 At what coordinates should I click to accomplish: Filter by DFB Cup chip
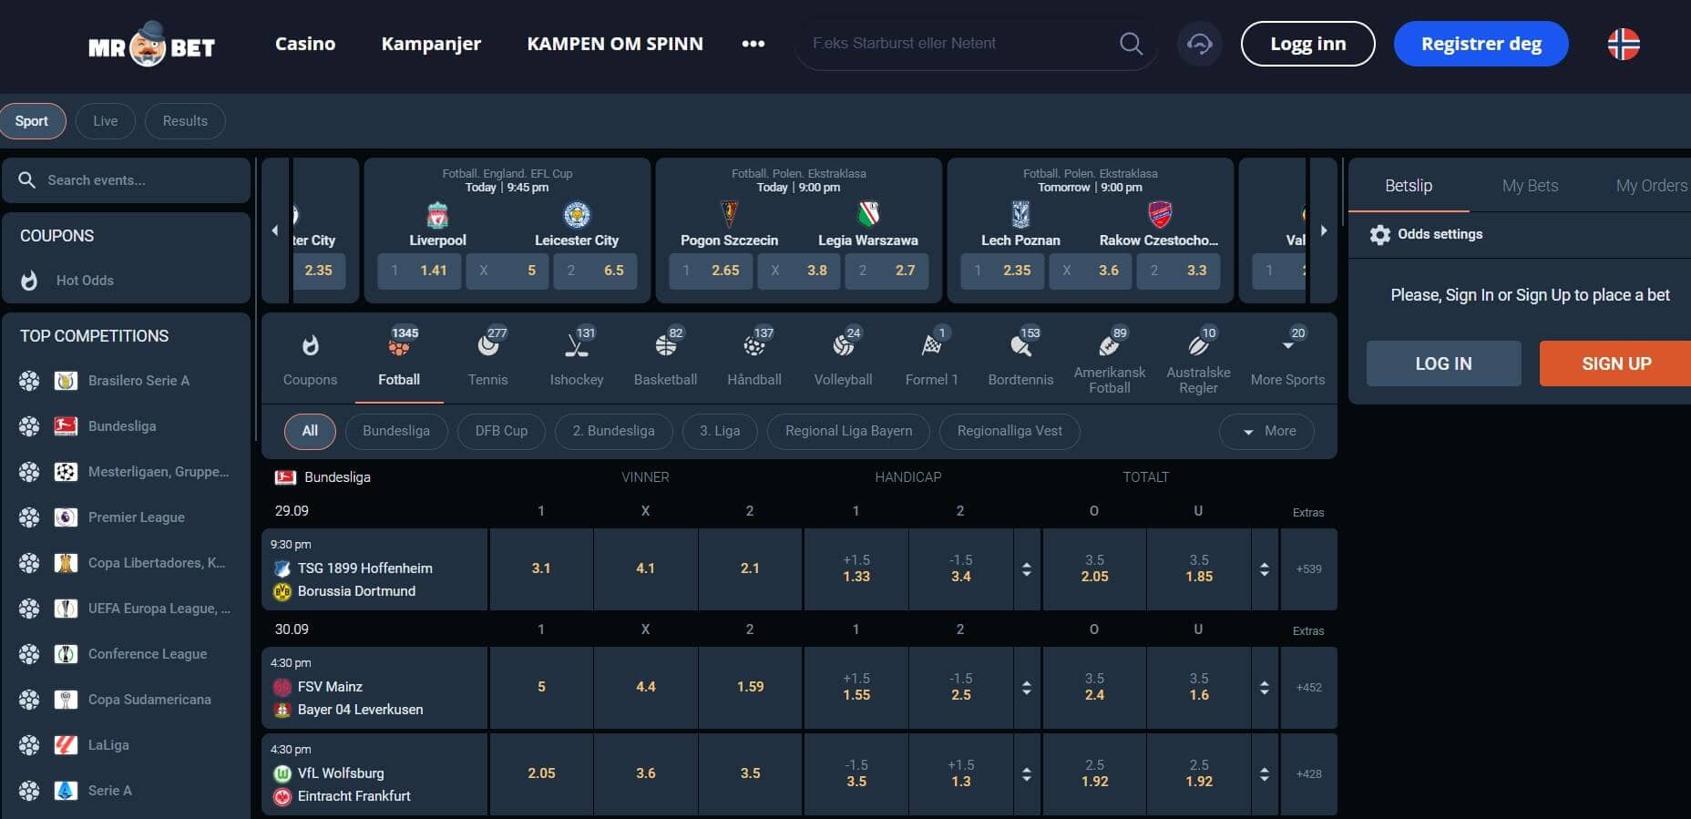pos(501,431)
